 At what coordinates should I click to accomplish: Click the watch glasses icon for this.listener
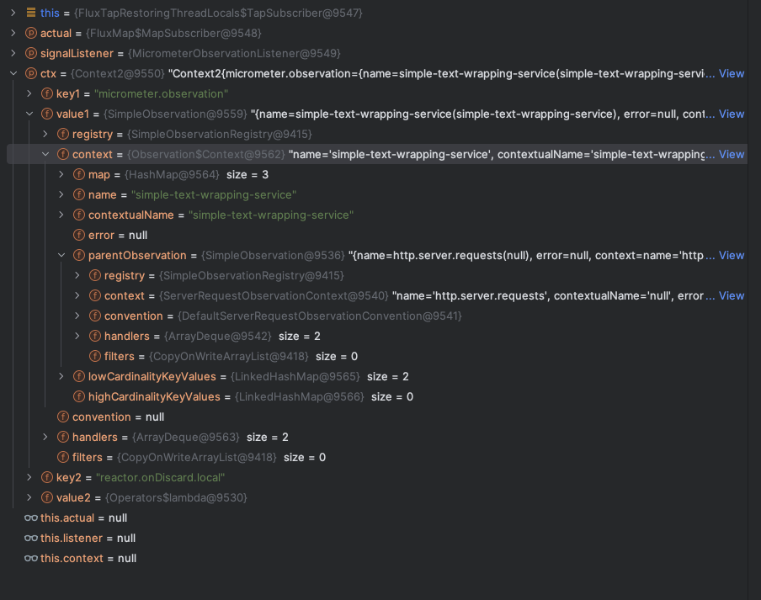(x=31, y=539)
